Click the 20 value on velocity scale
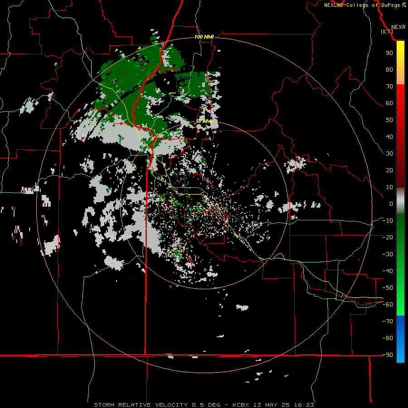Image resolution: width=408 pixels, height=408 pixels. click(x=389, y=170)
